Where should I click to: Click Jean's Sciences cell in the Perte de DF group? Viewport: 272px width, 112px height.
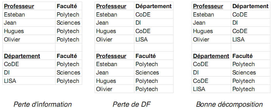click(x=154, y=73)
